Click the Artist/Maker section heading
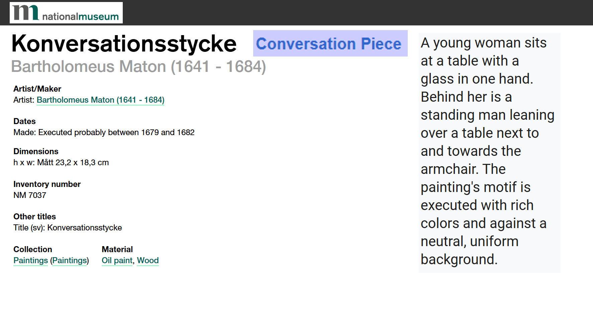This screenshot has height=311, width=593. [x=37, y=89]
